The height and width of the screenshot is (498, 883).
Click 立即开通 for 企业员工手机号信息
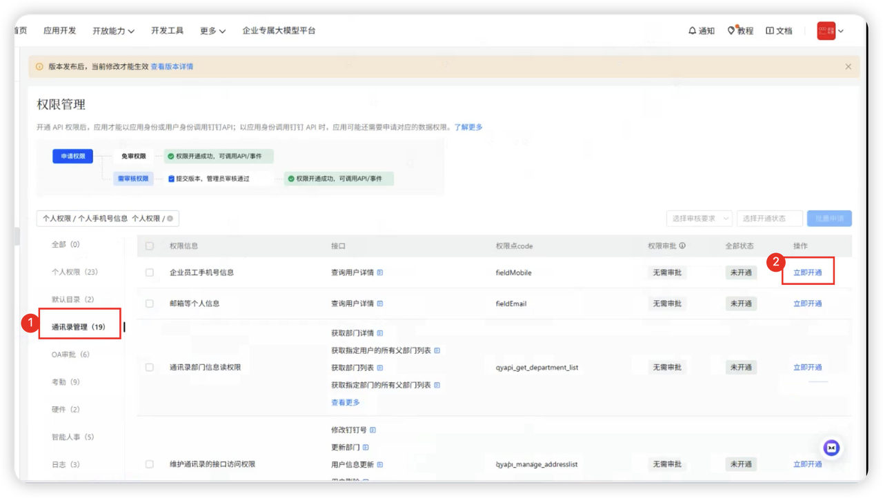tap(807, 272)
